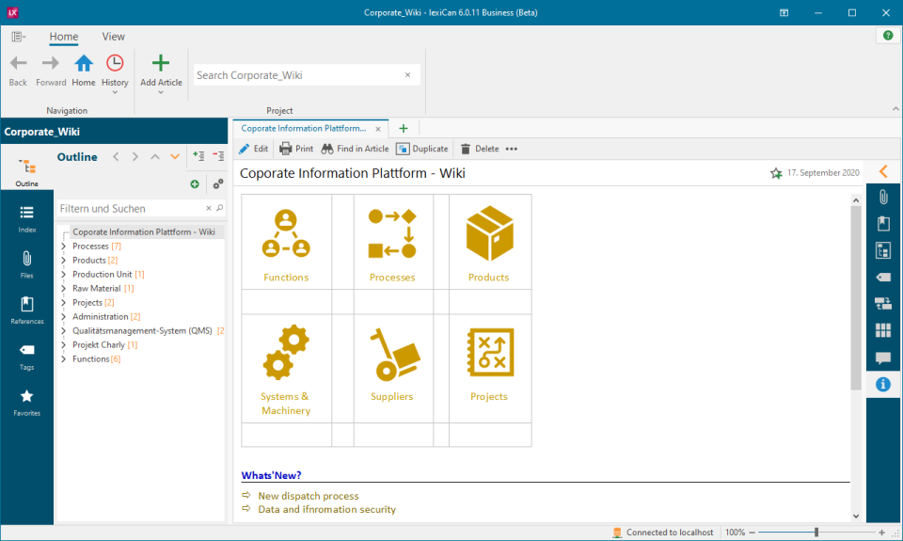The width and height of the screenshot is (903, 541).
Task: Close the article tab
Action: coord(378,129)
